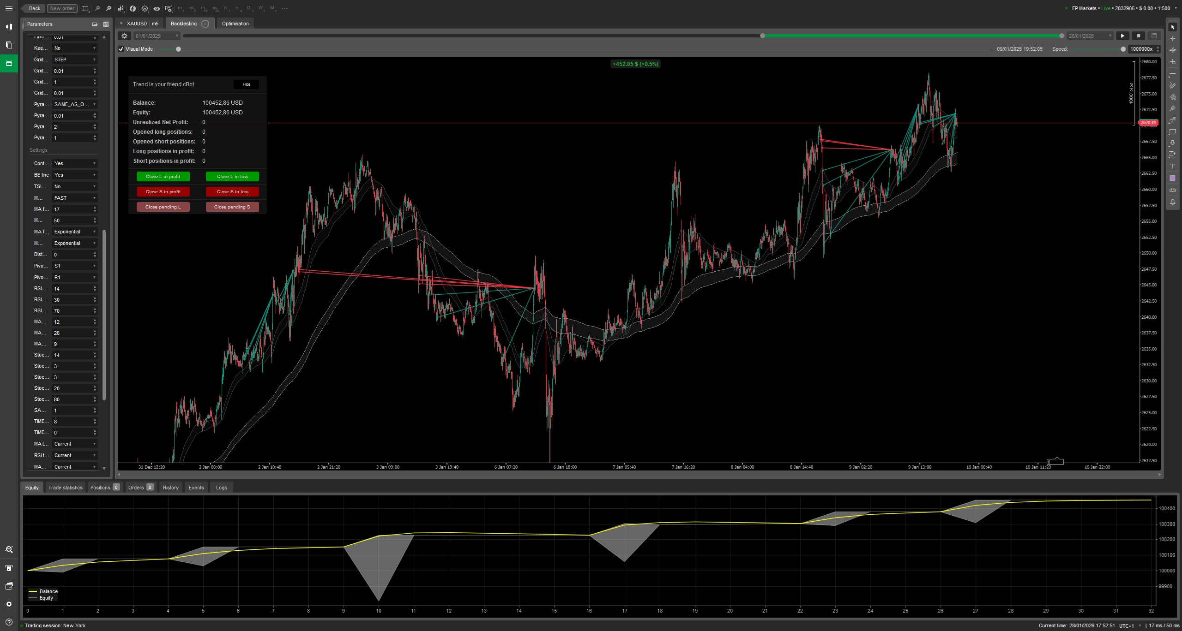The image size is (1182, 631).
Task: Toggle chart visibility with the eye icon
Action: click(x=157, y=8)
